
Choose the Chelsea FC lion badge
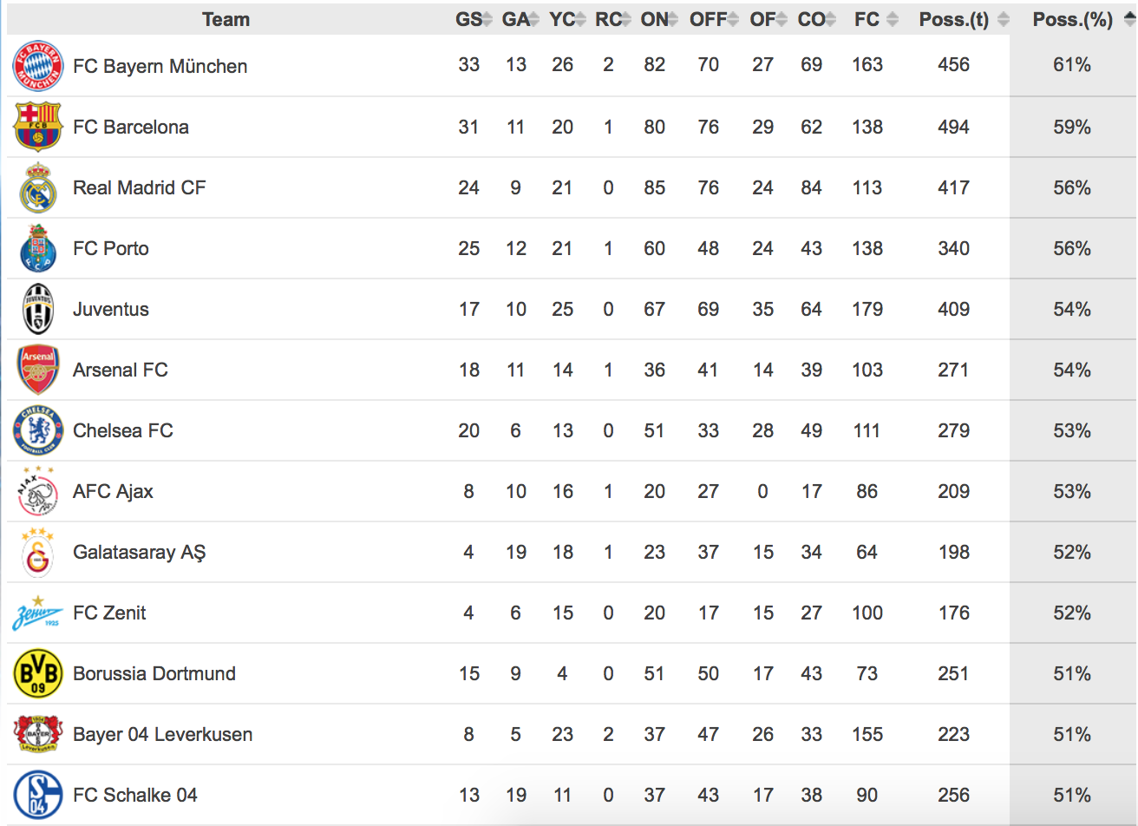click(x=38, y=430)
